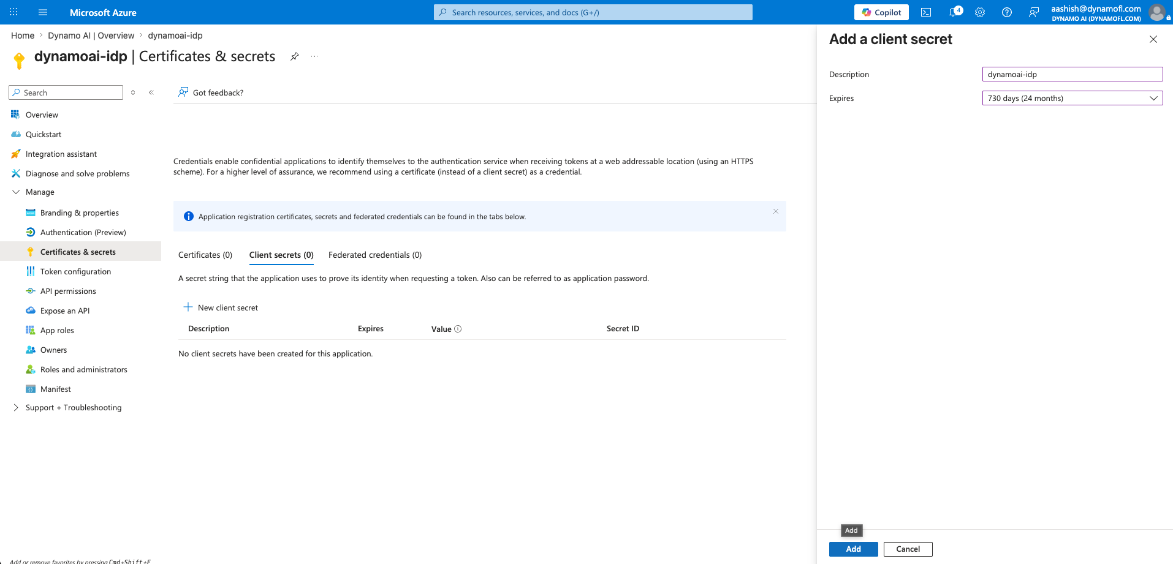This screenshot has height=564, width=1173.
Task: Open portal settings gear
Action: (980, 12)
